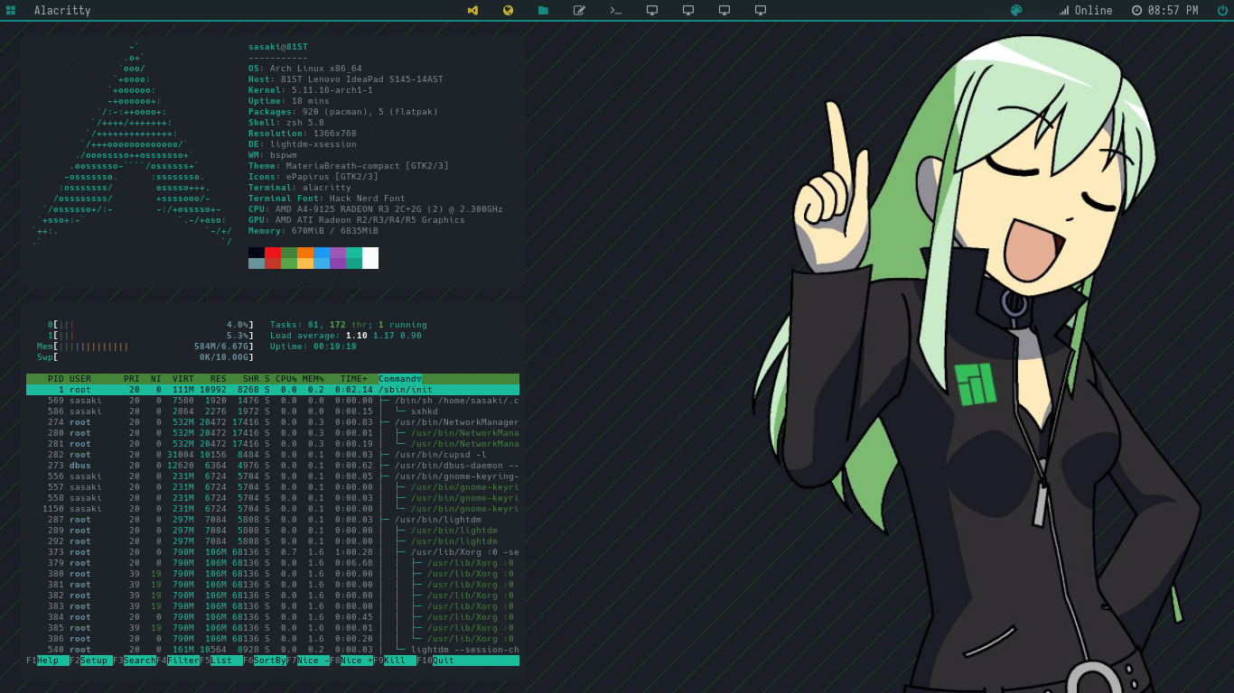Click F9 Kill in htop's function bar
Image resolution: width=1234 pixels, height=693 pixels.
[x=393, y=660]
